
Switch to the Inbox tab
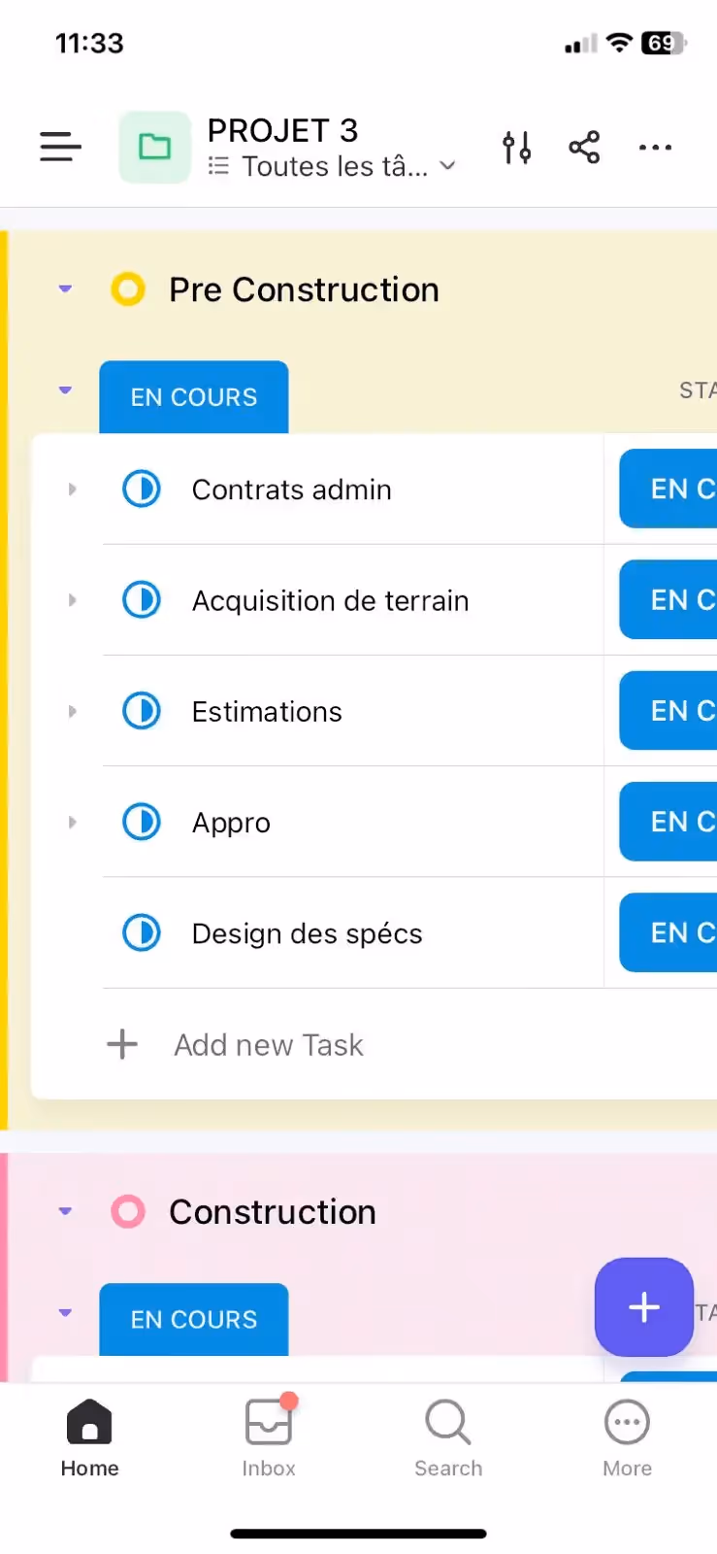[x=269, y=1437]
